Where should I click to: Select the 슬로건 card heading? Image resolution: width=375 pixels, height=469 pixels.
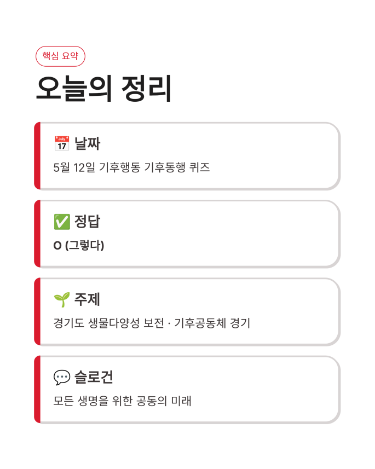pos(94,377)
